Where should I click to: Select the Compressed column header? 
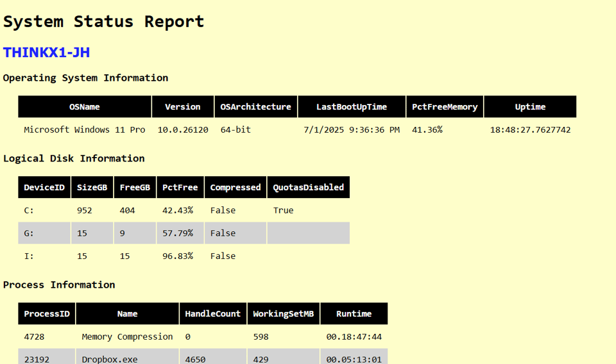(x=235, y=188)
